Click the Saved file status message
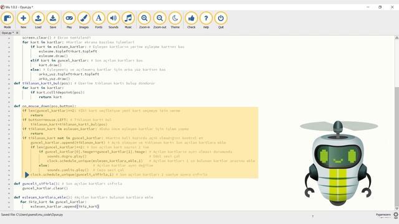 tap(32, 215)
